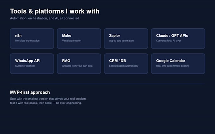Click the "MVP-first approach" heading
The height and width of the screenshot is (134, 215).
pyautogui.click(x=30, y=92)
